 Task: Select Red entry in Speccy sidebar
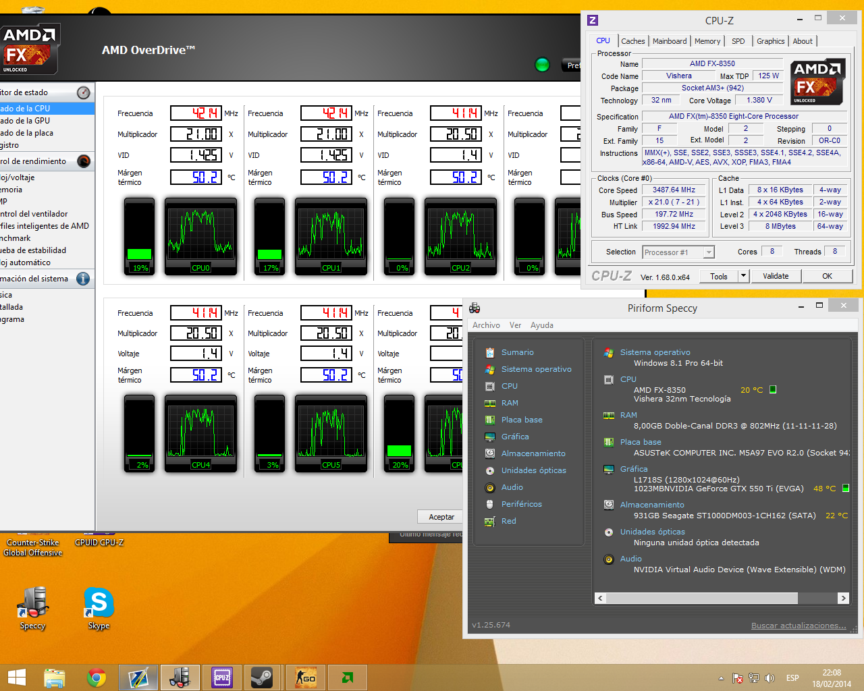pyautogui.click(x=508, y=521)
